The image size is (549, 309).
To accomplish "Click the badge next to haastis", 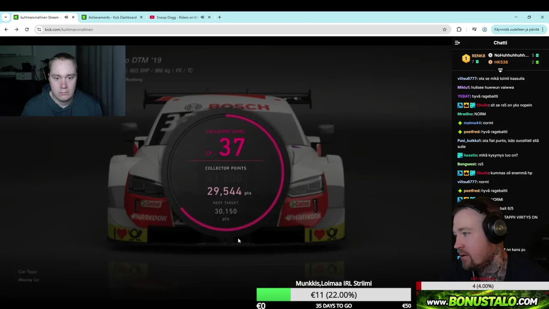I will click(460, 155).
